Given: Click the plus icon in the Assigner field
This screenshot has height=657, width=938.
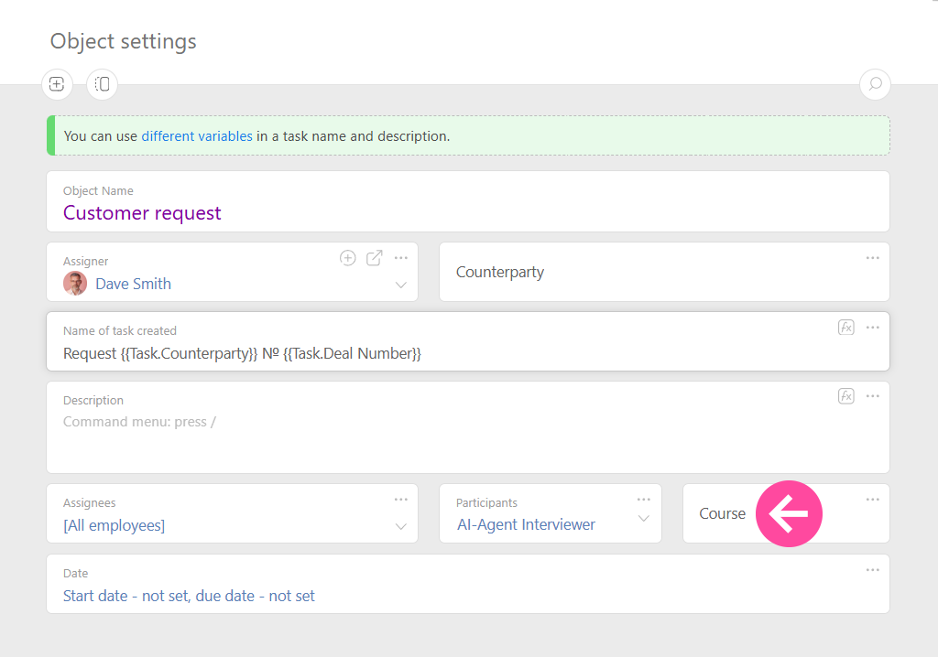Looking at the screenshot, I should click(348, 258).
